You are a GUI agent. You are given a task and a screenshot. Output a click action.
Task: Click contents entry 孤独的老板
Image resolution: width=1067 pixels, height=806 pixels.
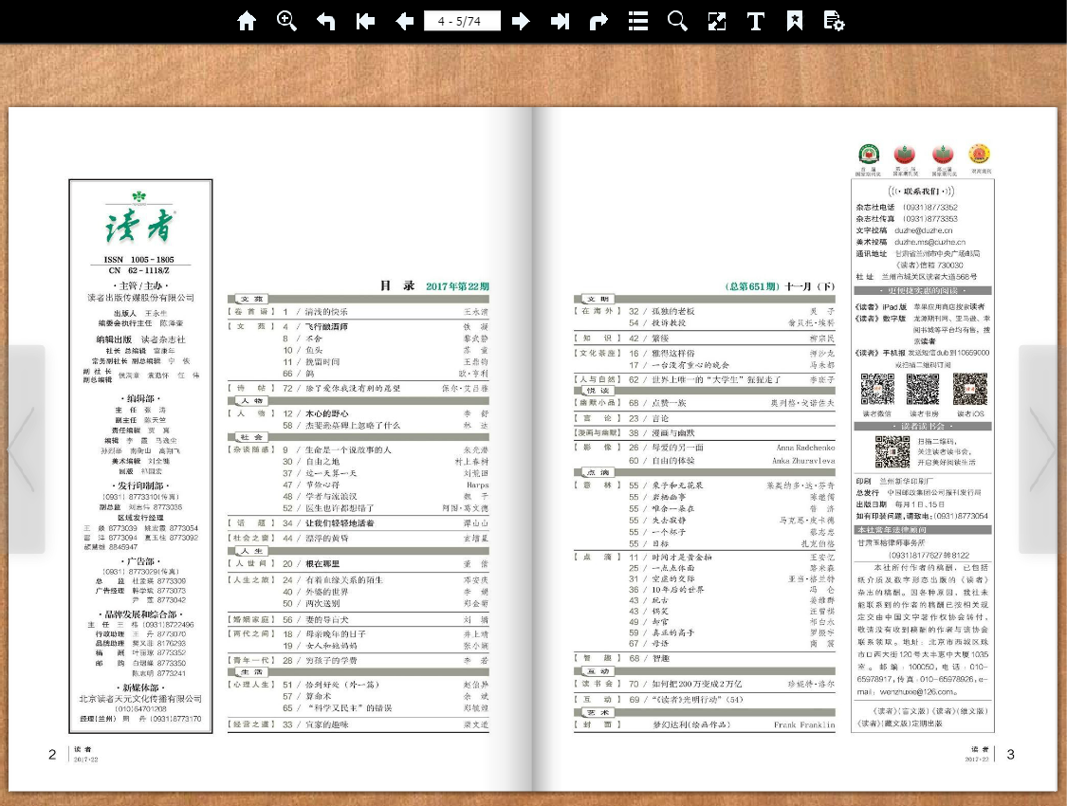(x=673, y=312)
